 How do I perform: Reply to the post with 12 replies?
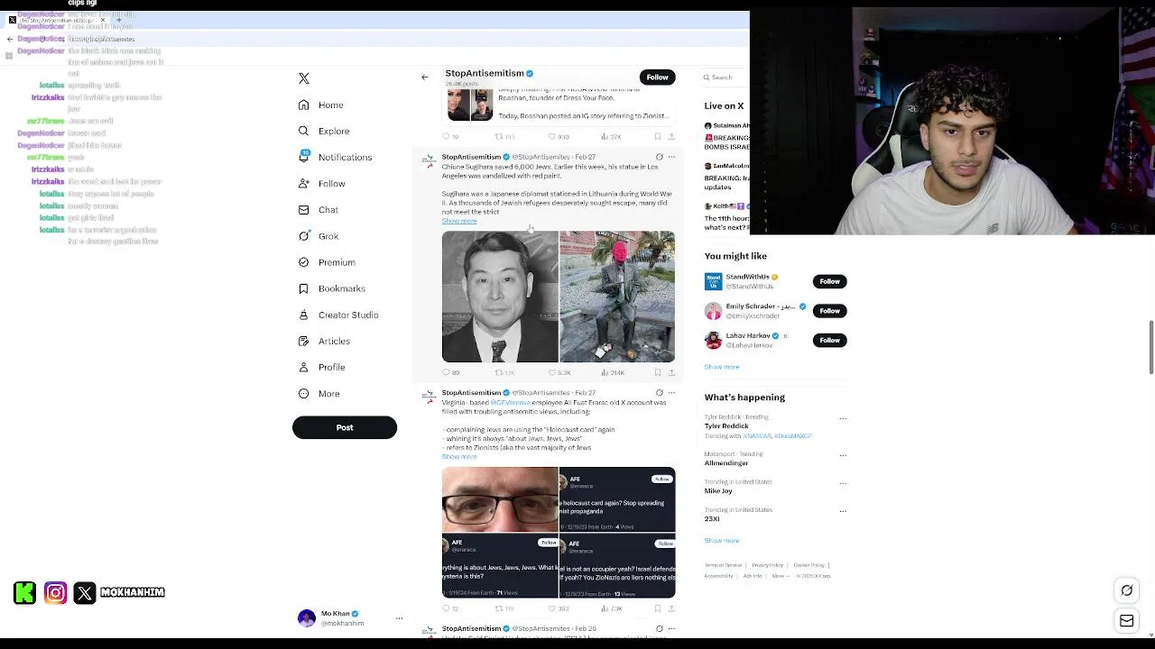coord(450,608)
